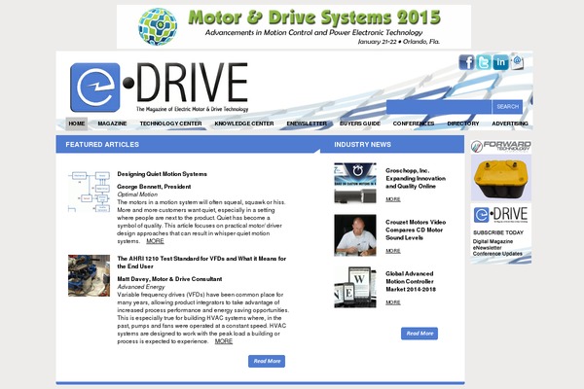Click the FEATURED ARTICLES heading

[102, 145]
